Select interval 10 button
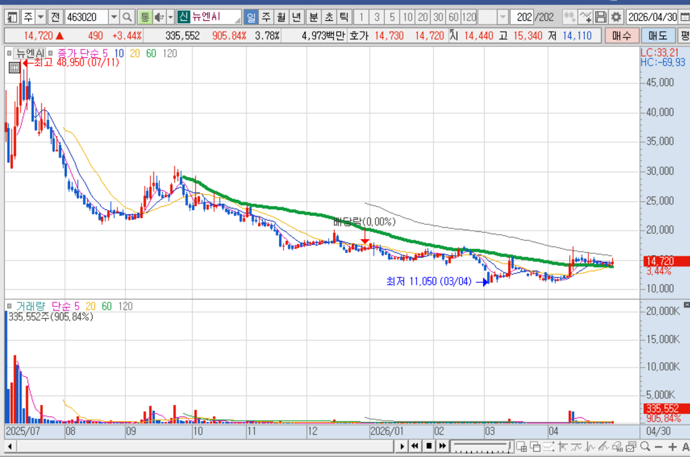The image size is (690, 457). pyautogui.click(x=408, y=17)
